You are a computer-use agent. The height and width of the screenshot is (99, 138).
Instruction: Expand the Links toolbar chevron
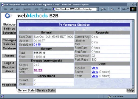(128, 8)
